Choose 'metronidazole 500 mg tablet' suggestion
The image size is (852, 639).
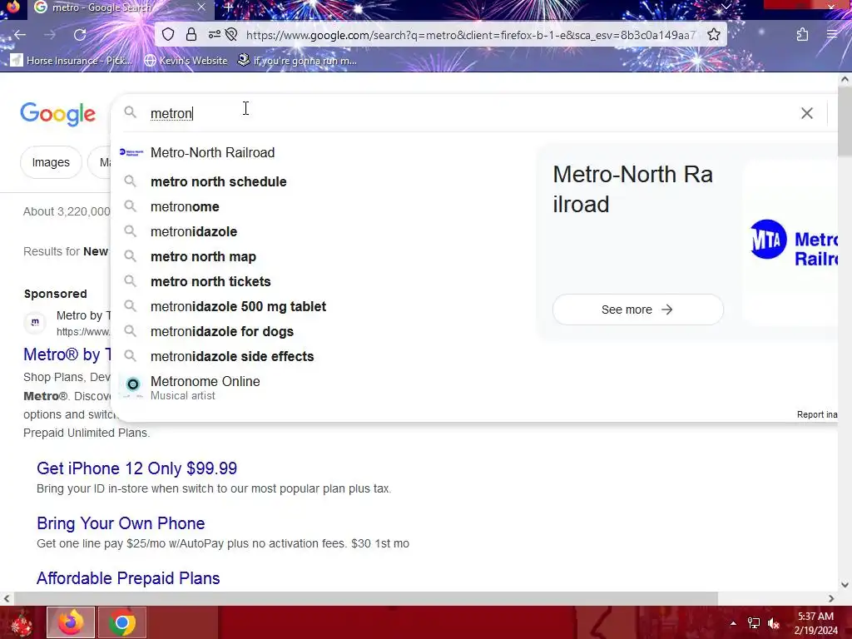coord(238,306)
